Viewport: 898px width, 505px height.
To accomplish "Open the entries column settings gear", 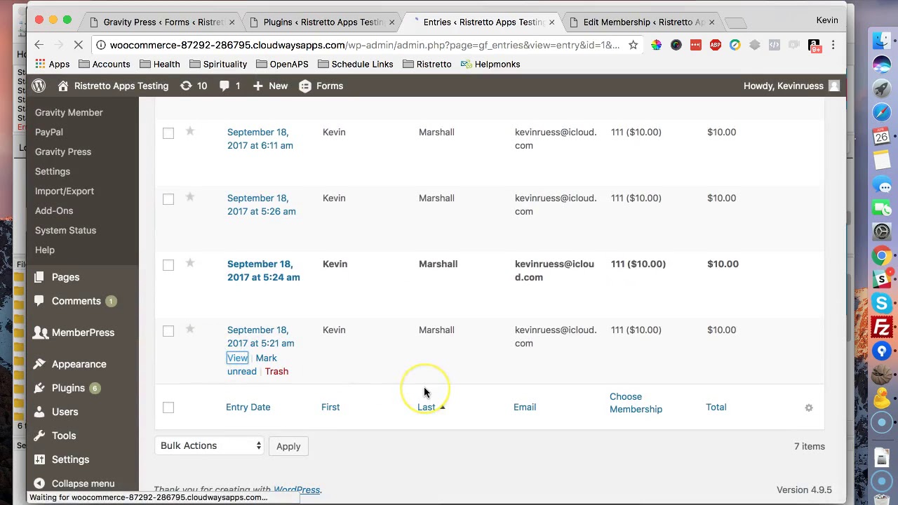I will [809, 408].
